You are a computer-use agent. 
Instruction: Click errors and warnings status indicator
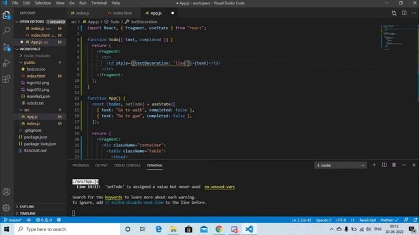point(44,220)
